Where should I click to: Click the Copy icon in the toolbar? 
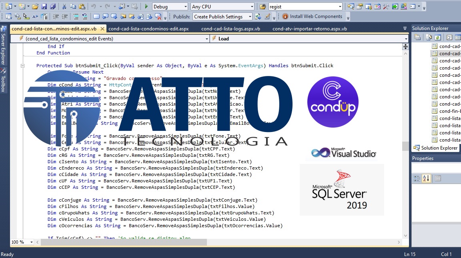(x=73, y=6)
